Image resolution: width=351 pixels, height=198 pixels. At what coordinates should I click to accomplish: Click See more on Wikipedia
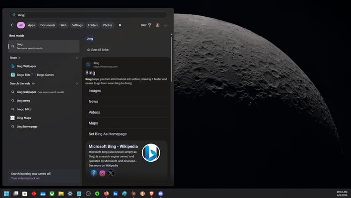coord(103,166)
